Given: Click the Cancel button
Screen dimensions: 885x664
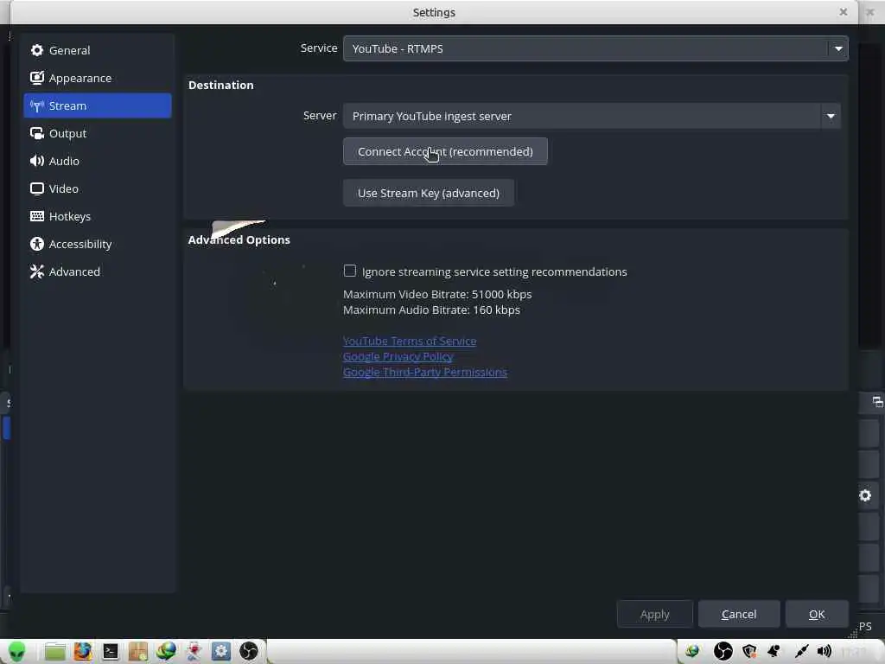Looking at the screenshot, I should [739, 614].
